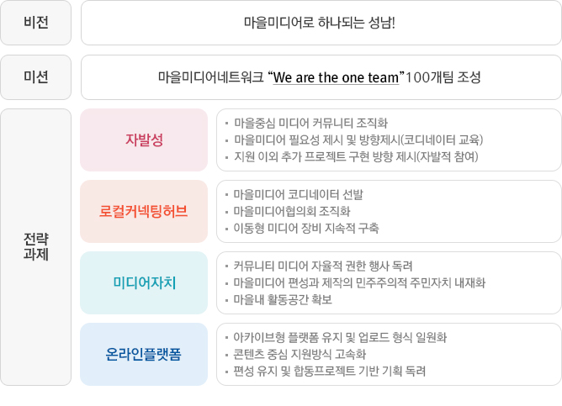Click 이동형 미디어 장비 지속적 구축 line
The height and width of the screenshot is (406, 562).
pyautogui.click(x=306, y=228)
